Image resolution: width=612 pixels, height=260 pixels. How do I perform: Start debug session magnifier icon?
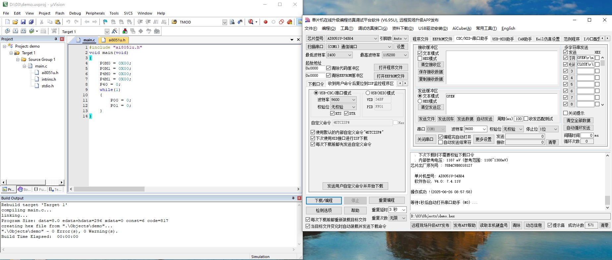tap(251, 22)
